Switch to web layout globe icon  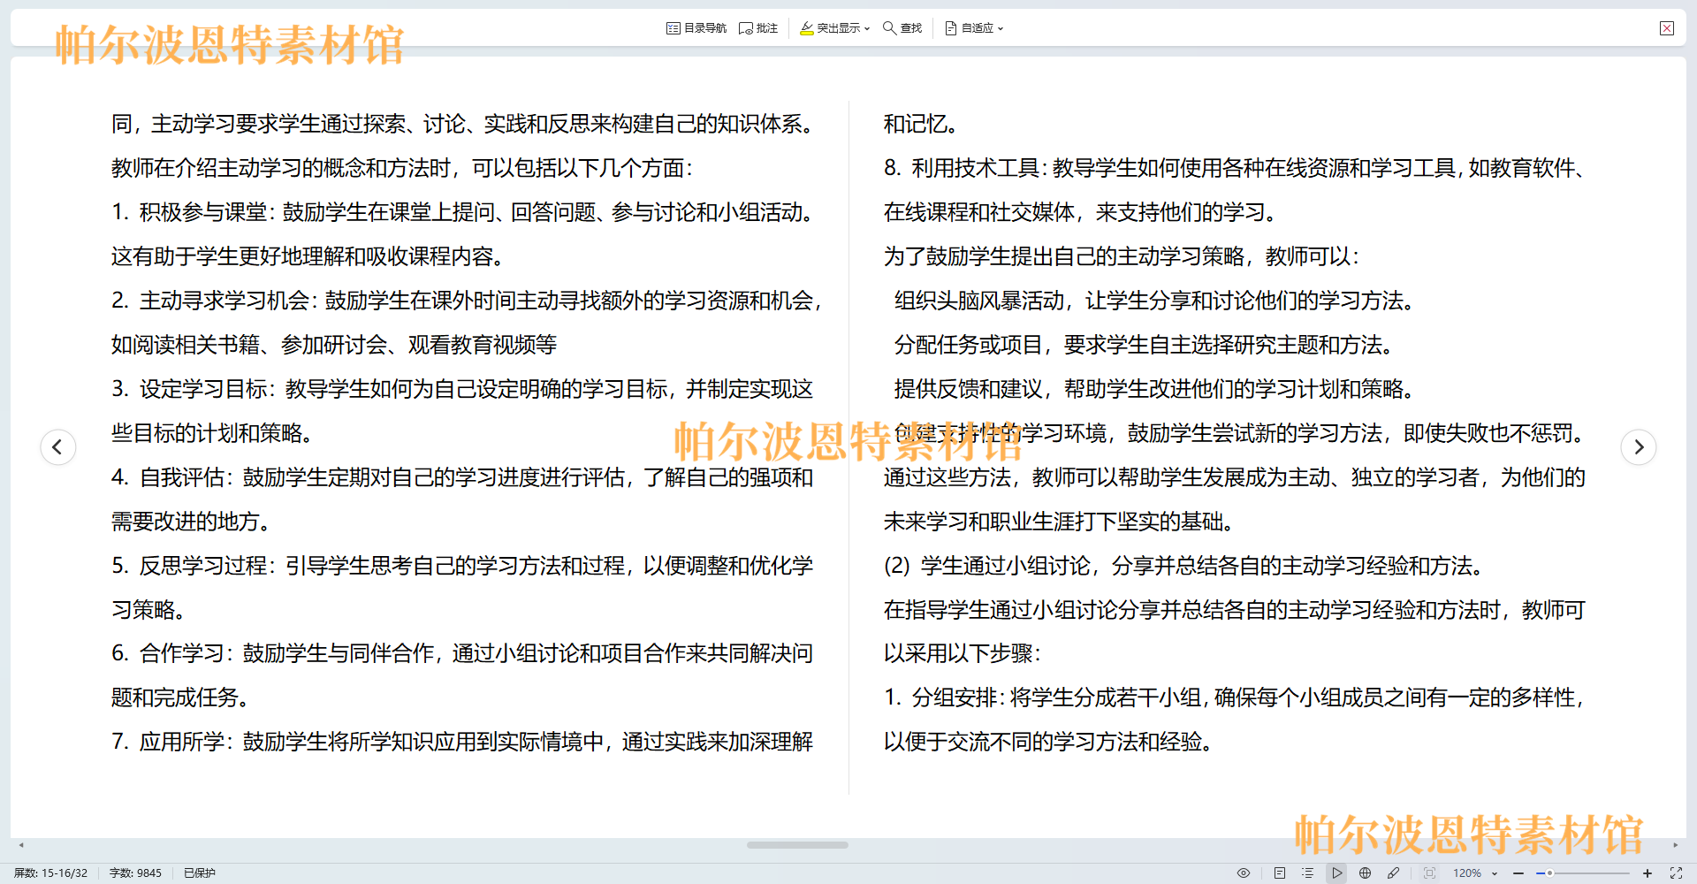(1366, 873)
